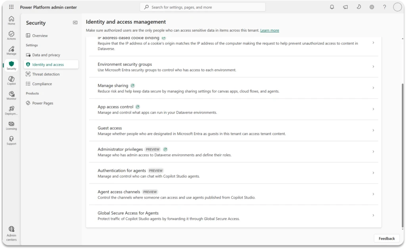The image size is (406, 249).
Task: Open Administrator privileges title
Action: pos(120,149)
